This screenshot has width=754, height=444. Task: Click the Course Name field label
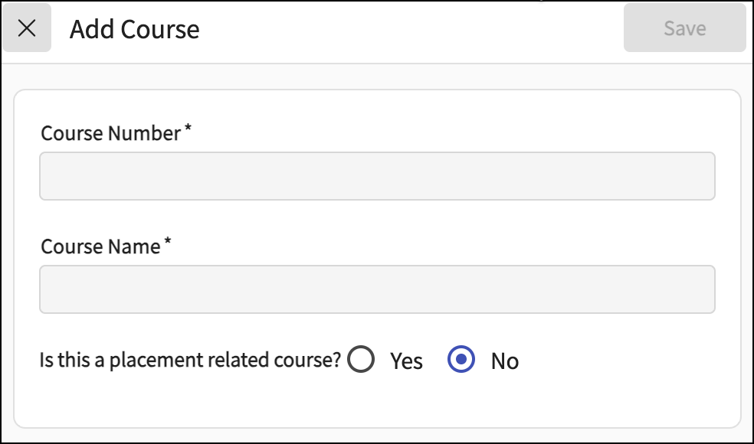tap(100, 246)
